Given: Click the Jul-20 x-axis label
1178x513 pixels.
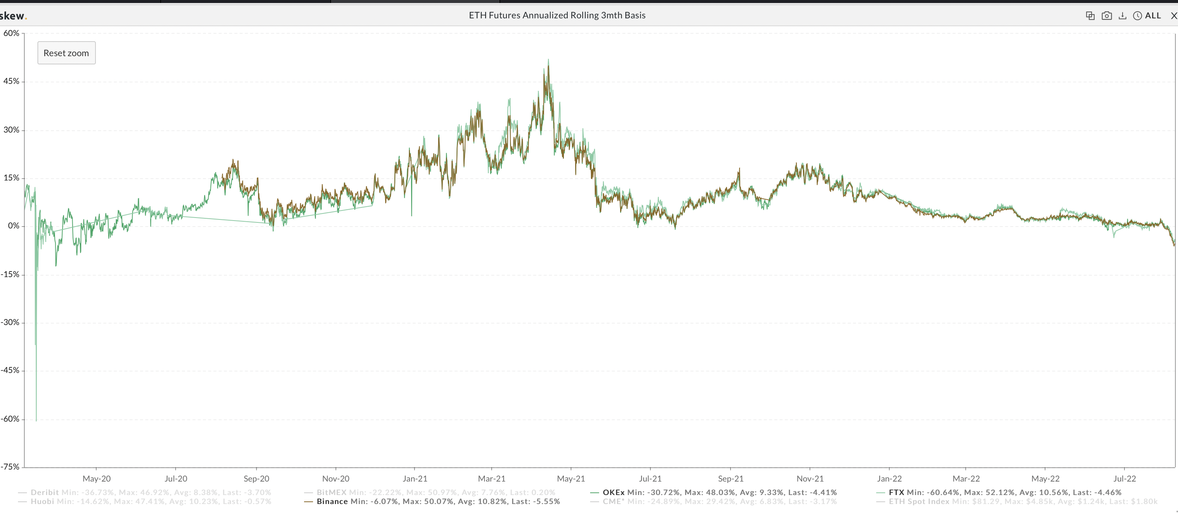Looking at the screenshot, I should [176, 479].
